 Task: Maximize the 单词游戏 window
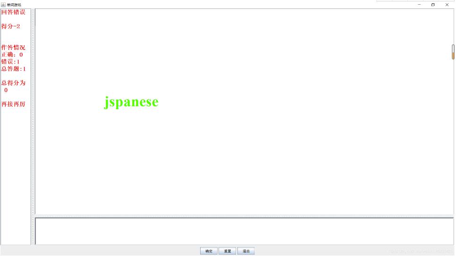(x=433, y=5)
